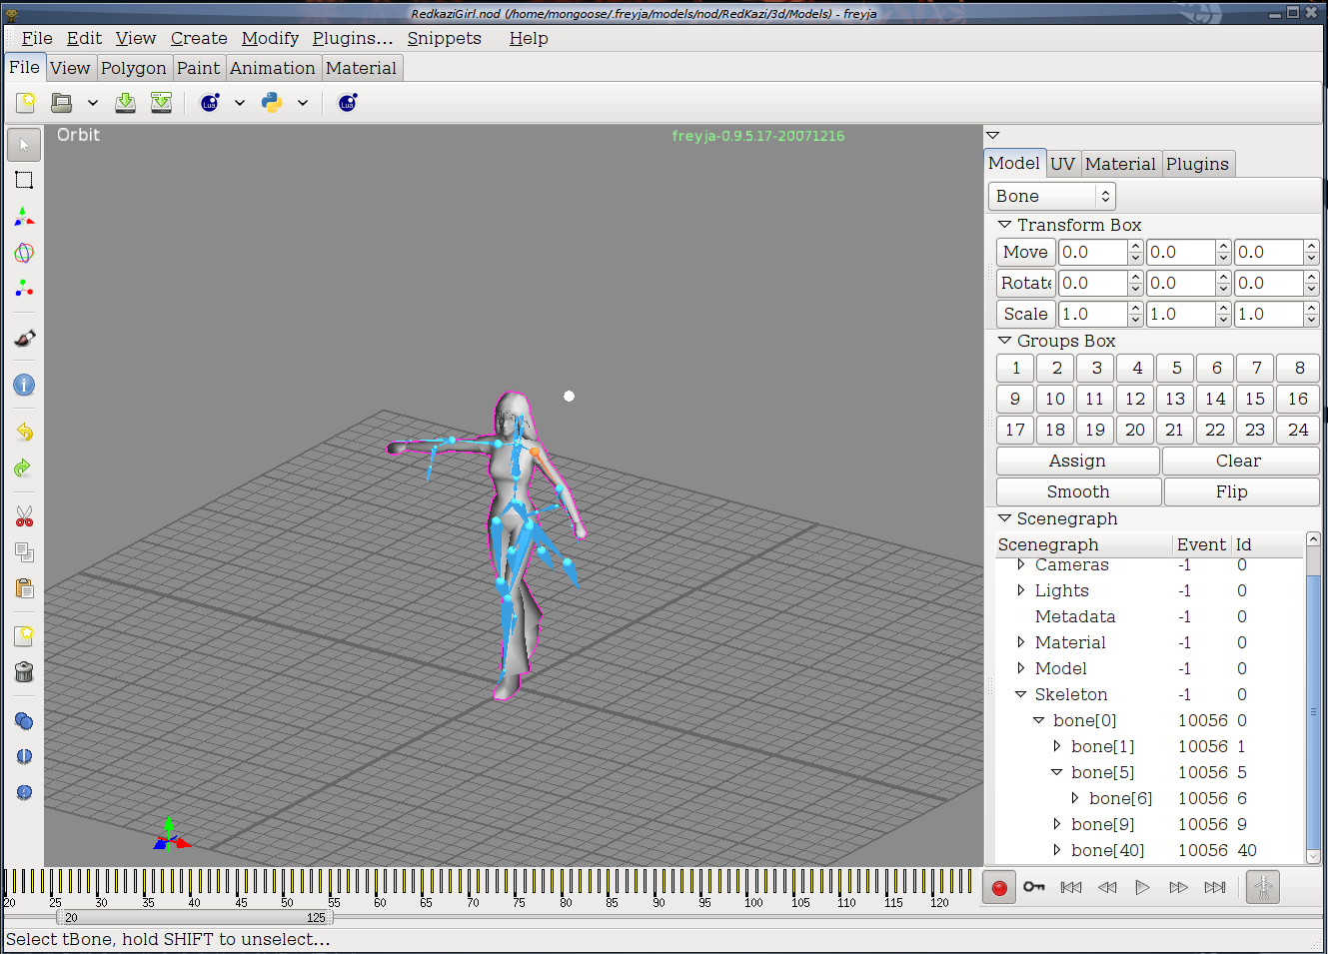This screenshot has height=954, width=1328.
Task: Click the Play button in the animation controls
Action: tap(1142, 887)
